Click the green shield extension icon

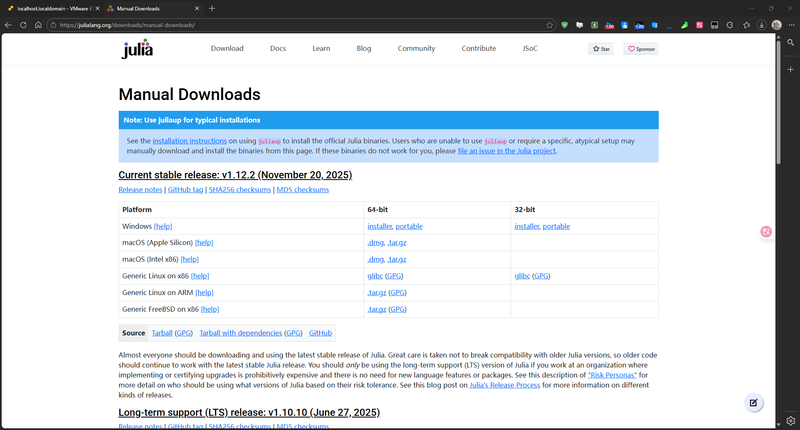click(565, 25)
